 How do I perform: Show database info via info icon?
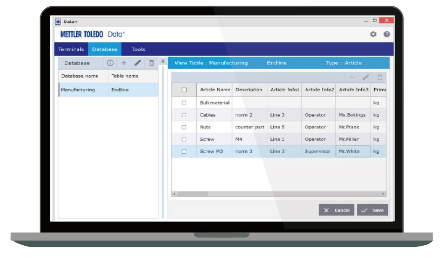tap(110, 63)
